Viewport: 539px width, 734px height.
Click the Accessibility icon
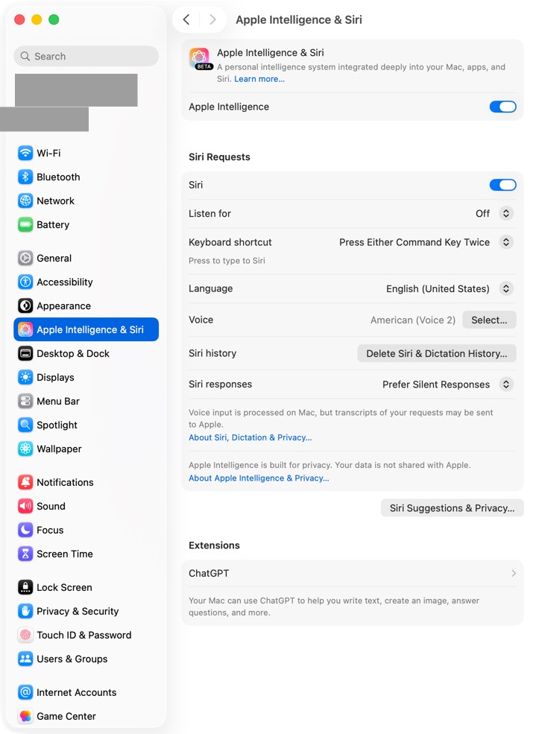click(25, 282)
